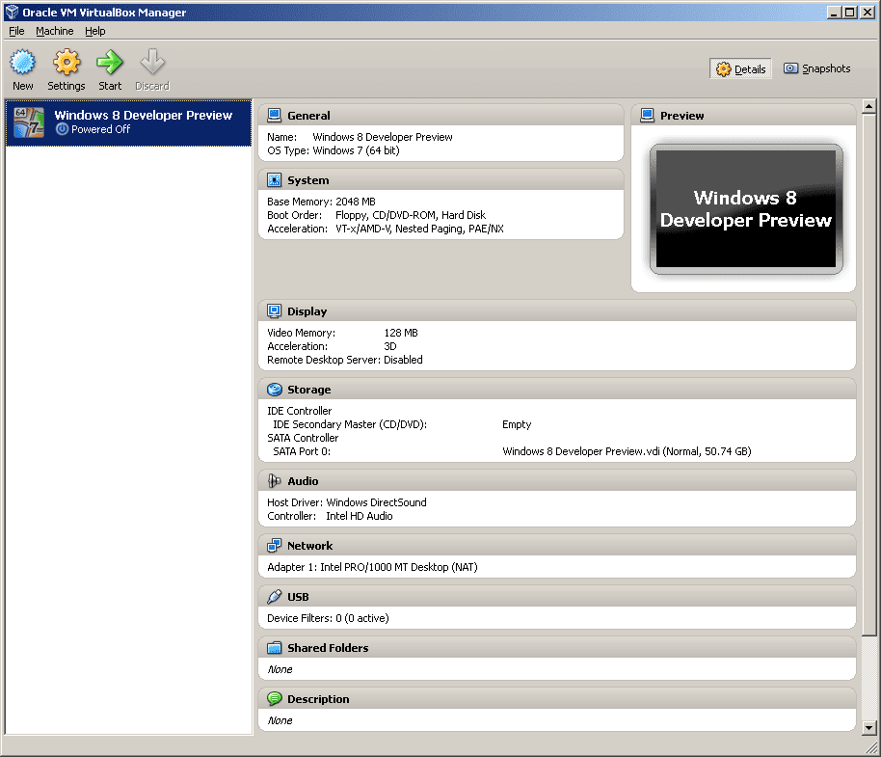Image resolution: width=881 pixels, height=757 pixels.
Task: Click the Preview section monitor icon
Action: [x=648, y=115]
